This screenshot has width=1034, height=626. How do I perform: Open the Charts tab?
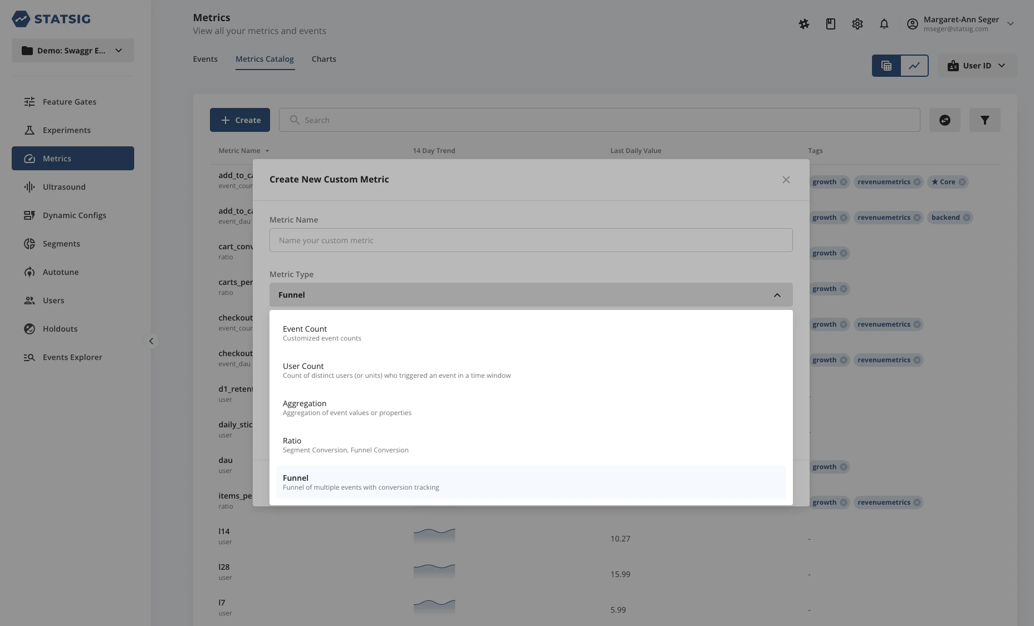point(324,59)
